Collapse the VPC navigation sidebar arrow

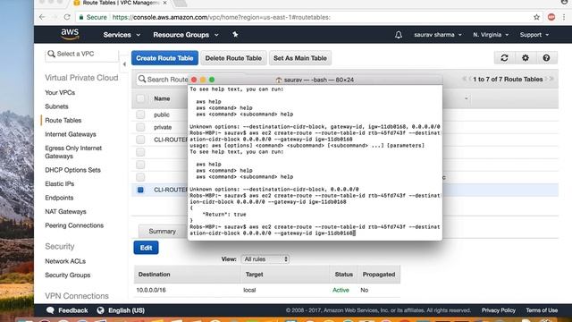124,64
